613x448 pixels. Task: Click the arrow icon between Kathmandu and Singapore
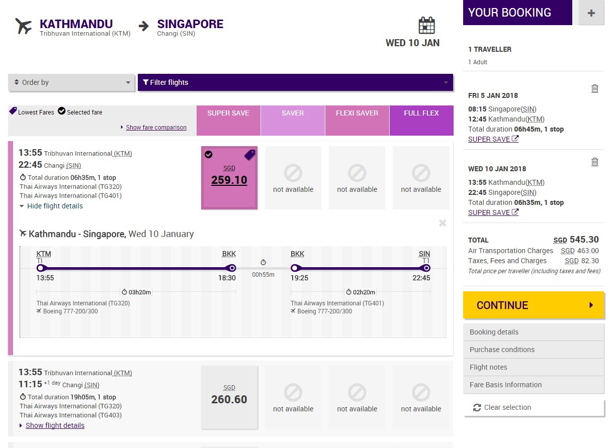(144, 26)
